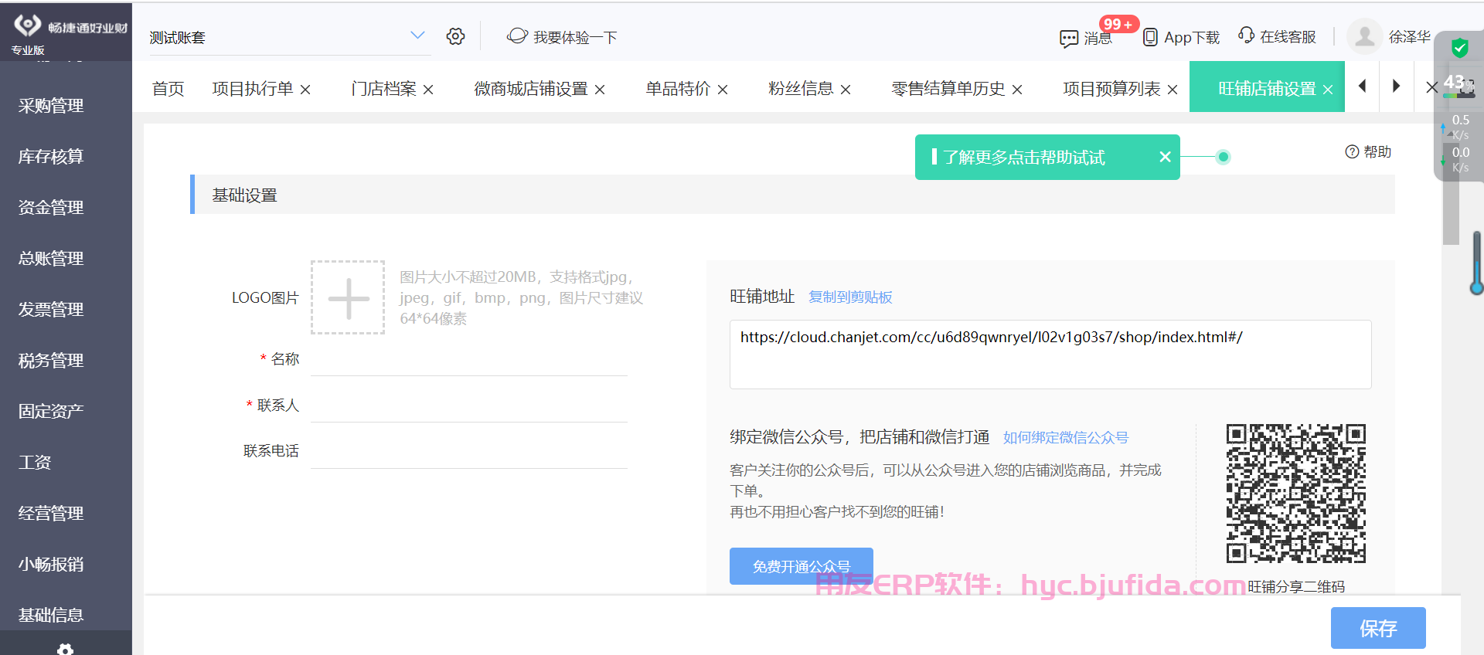Click the 畅捷通好业财 logo
This screenshot has height=655, width=1484.
(x=70, y=28)
